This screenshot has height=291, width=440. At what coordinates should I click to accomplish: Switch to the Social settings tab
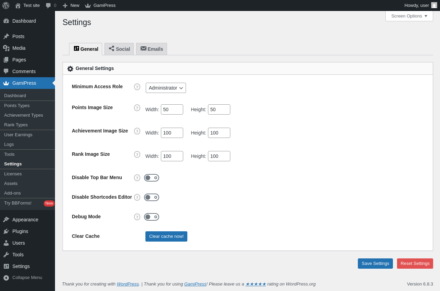click(119, 49)
